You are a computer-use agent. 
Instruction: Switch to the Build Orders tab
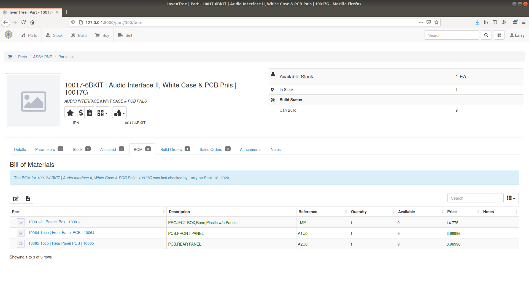click(x=171, y=149)
